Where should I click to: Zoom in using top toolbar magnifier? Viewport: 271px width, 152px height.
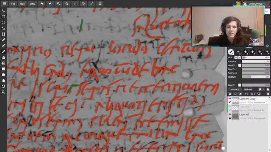[x=58, y=4]
